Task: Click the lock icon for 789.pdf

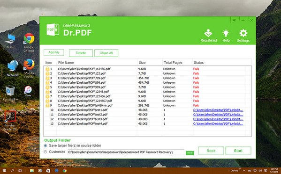Action: pyautogui.click(x=47, y=78)
